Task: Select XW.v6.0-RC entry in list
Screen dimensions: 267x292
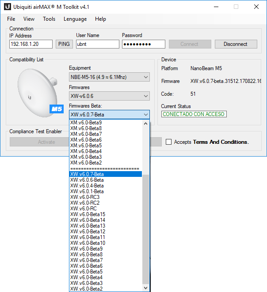Action: [x=106, y=209]
